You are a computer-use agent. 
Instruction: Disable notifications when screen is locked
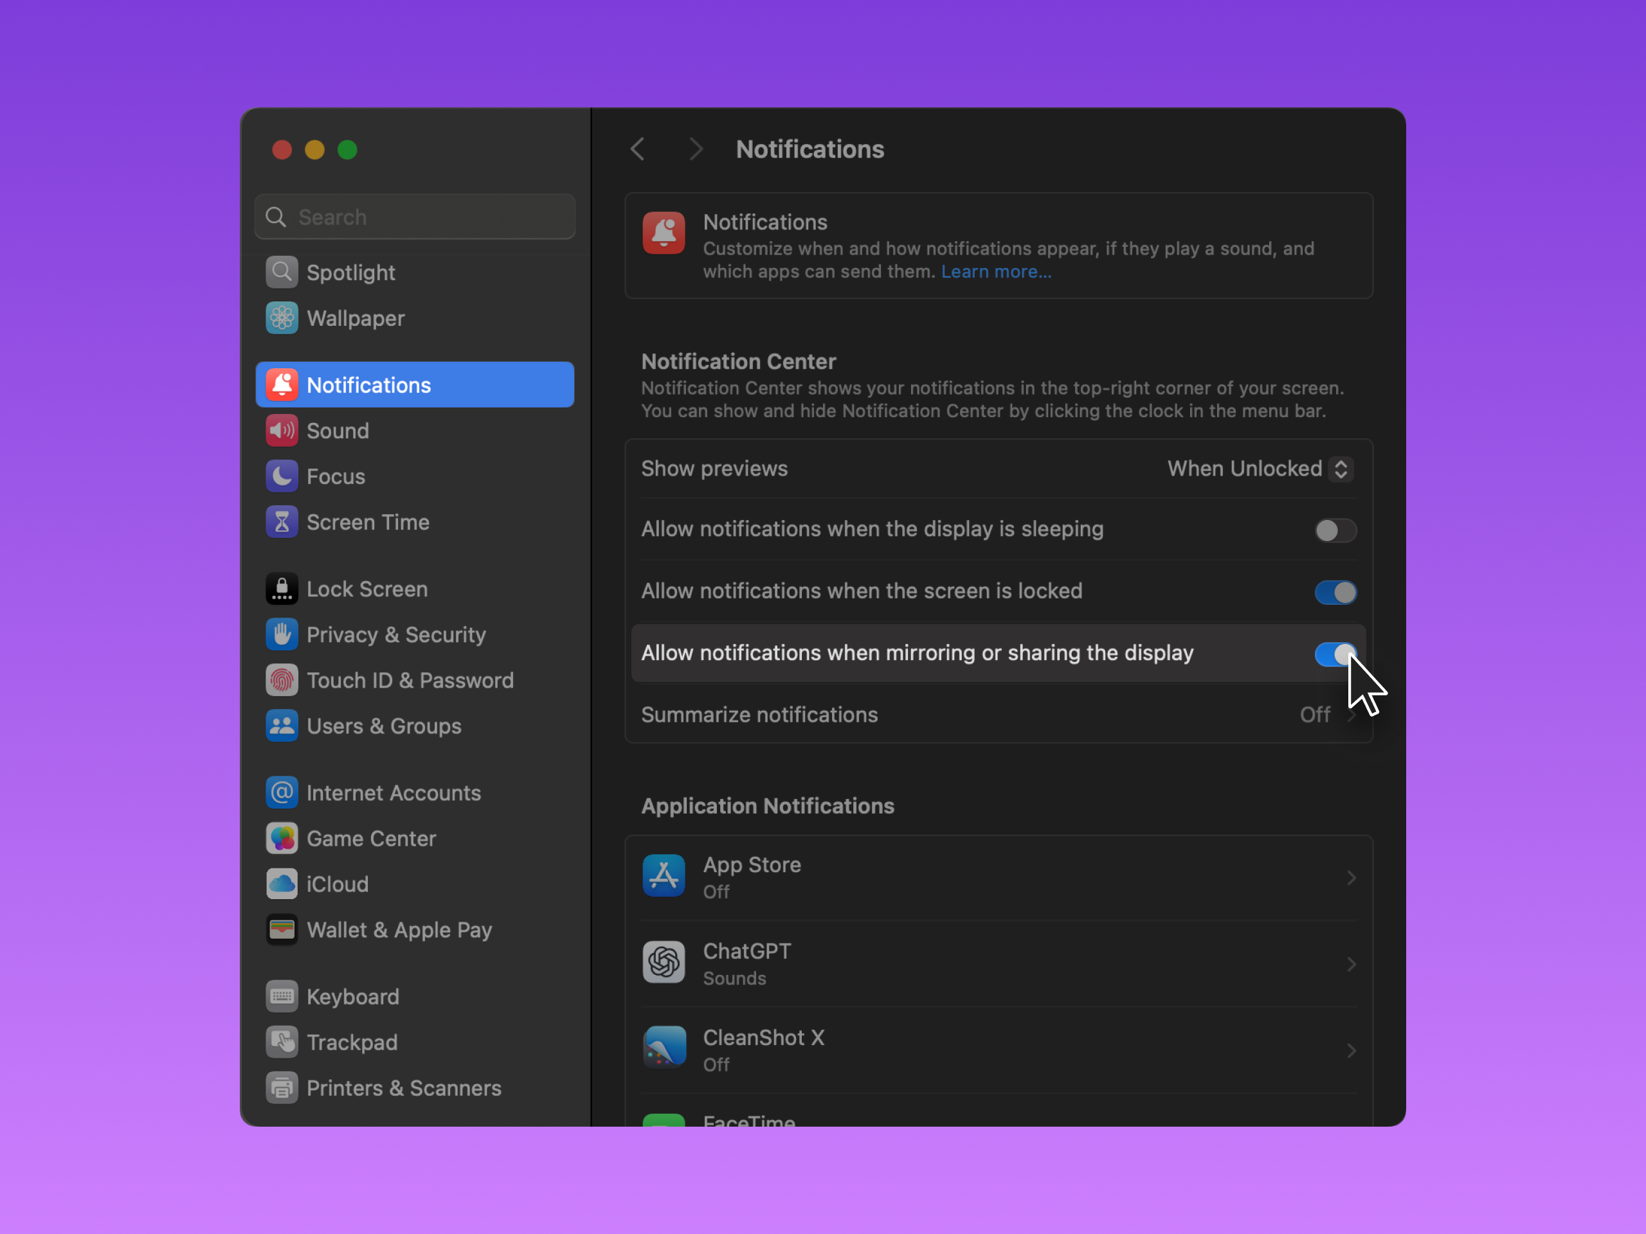(1335, 592)
